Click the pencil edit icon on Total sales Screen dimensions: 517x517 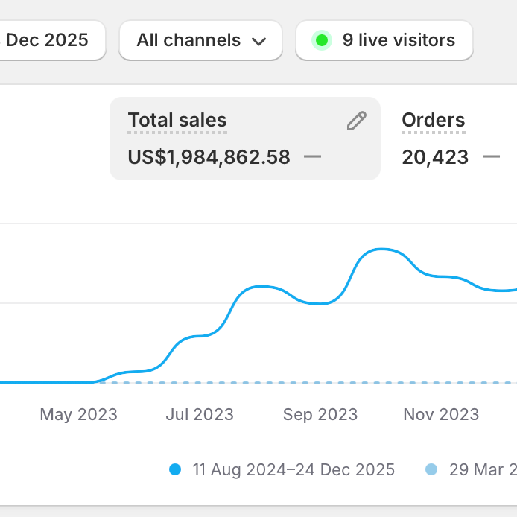pos(357,121)
